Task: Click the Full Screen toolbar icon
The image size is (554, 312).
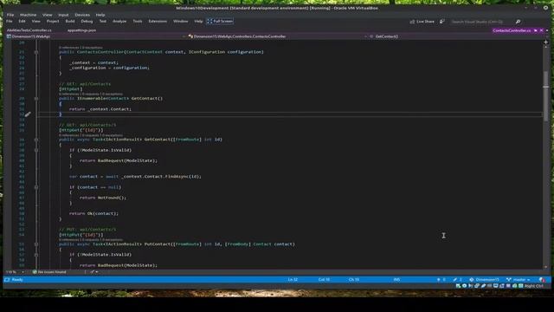Action: coord(209,21)
